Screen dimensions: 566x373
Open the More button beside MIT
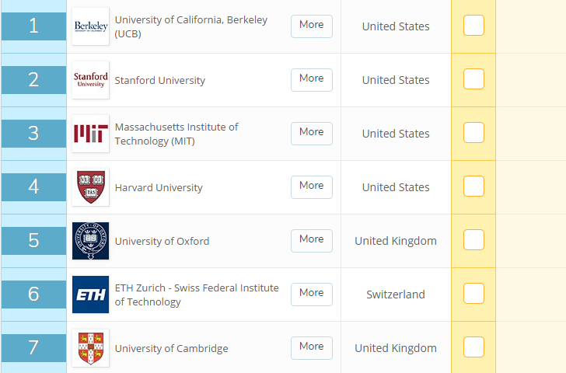pos(311,133)
